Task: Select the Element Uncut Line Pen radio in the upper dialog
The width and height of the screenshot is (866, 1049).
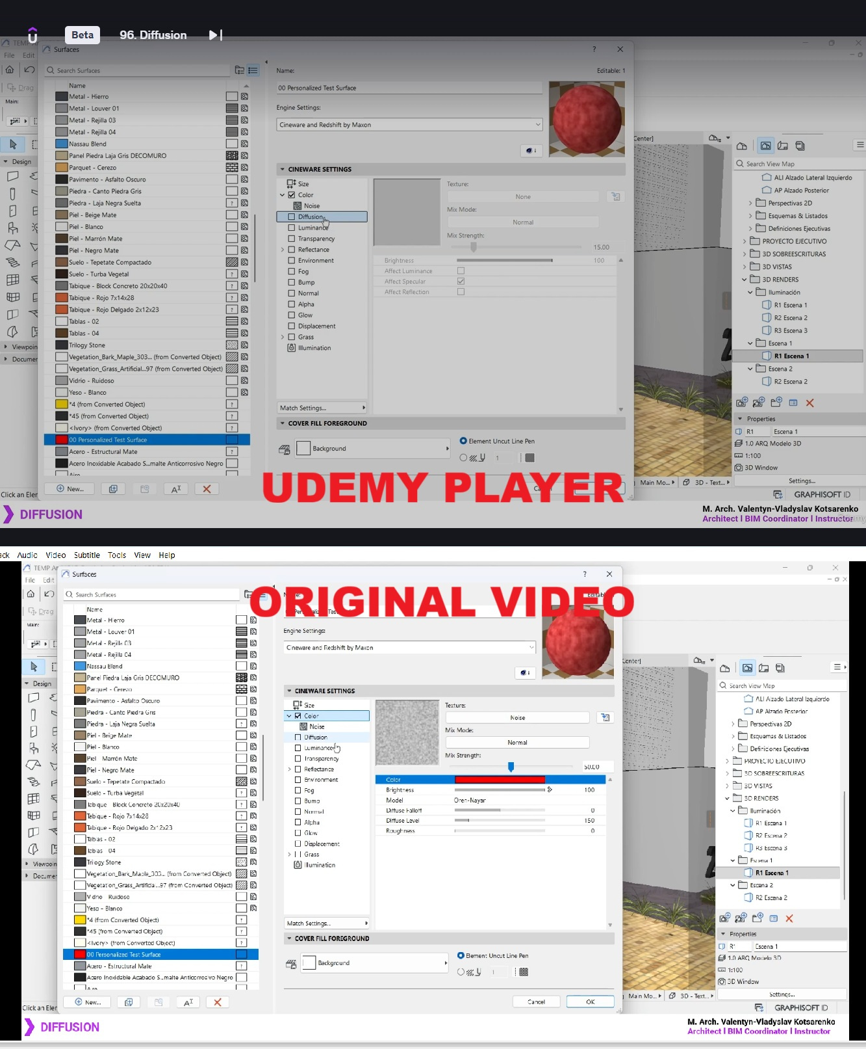Action: click(x=463, y=441)
